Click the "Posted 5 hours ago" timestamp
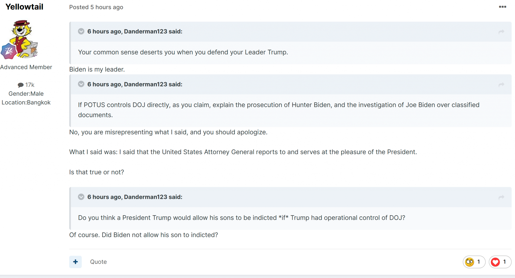 click(x=96, y=7)
